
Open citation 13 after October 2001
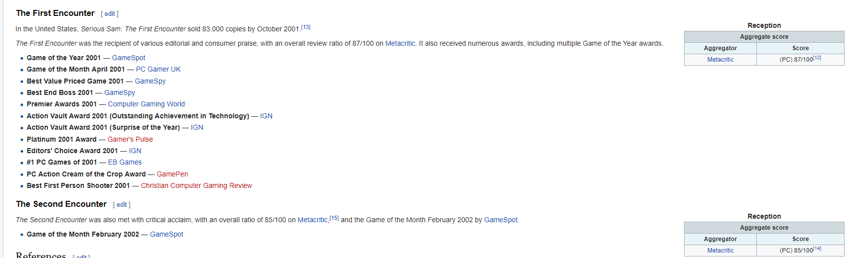click(x=305, y=27)
